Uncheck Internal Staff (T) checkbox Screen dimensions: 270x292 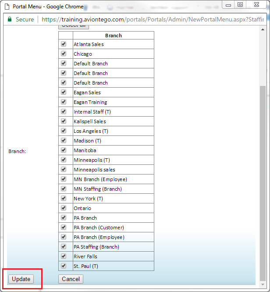pyautogui.click(x=64, y=111)
